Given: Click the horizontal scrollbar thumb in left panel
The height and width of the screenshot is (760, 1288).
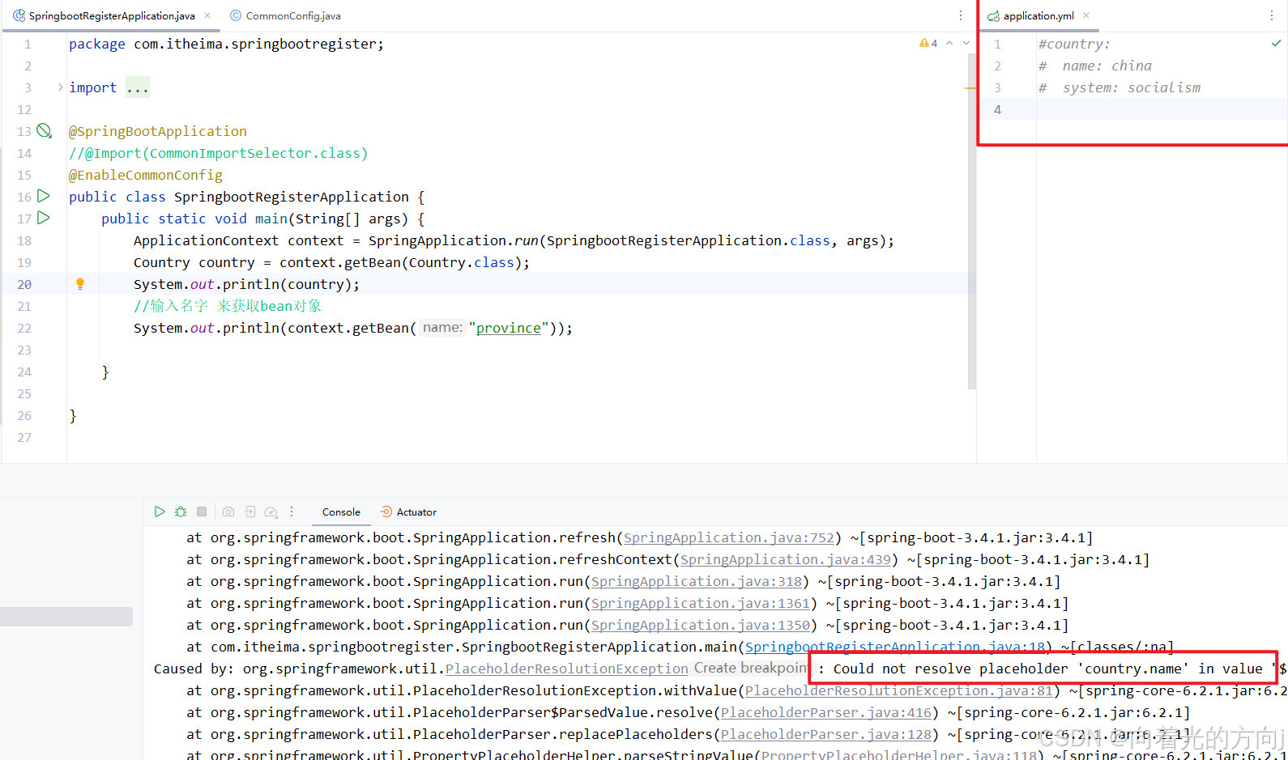Looking at the screenshot, I should 66,617.
